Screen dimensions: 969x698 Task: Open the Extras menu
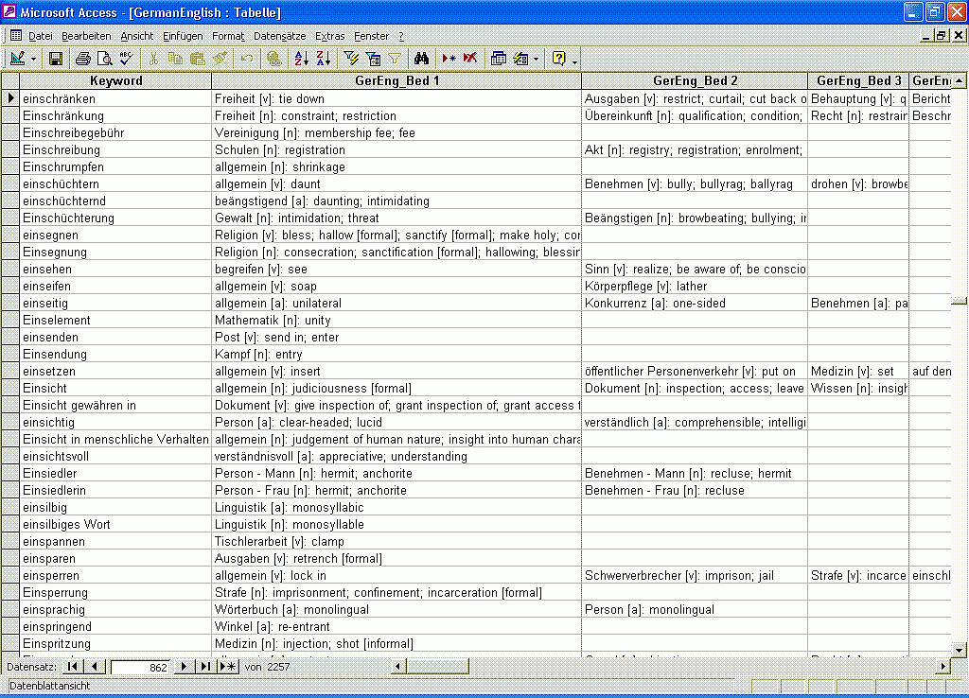tap(330, 37)
